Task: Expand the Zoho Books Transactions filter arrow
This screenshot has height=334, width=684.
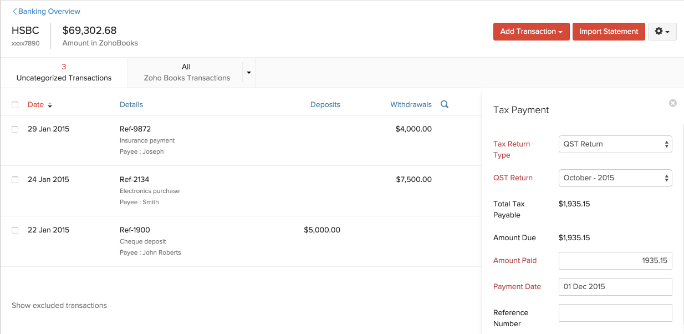Action: [249, 73]
